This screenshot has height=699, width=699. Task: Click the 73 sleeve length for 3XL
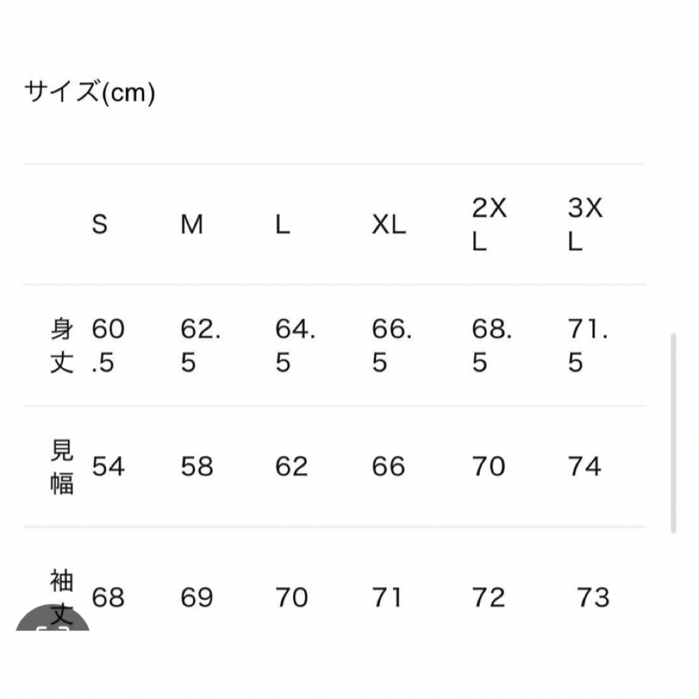594,597
